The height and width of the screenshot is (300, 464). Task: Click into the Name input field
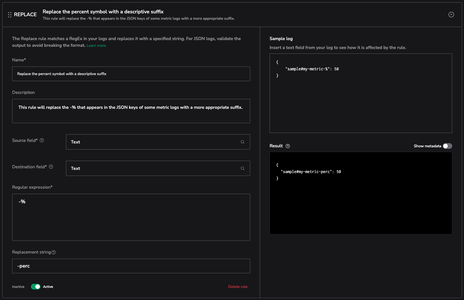(x=131, y=74)
